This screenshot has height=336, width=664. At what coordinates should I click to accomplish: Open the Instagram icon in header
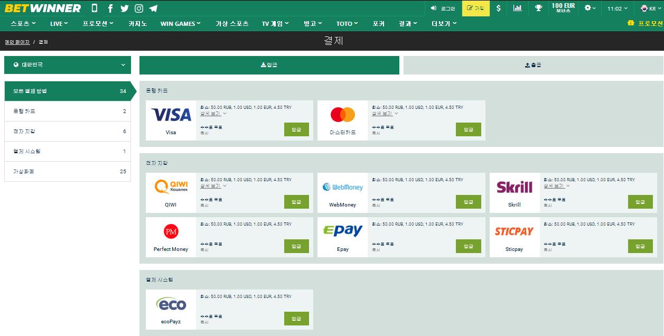click(x=139, y=8)
